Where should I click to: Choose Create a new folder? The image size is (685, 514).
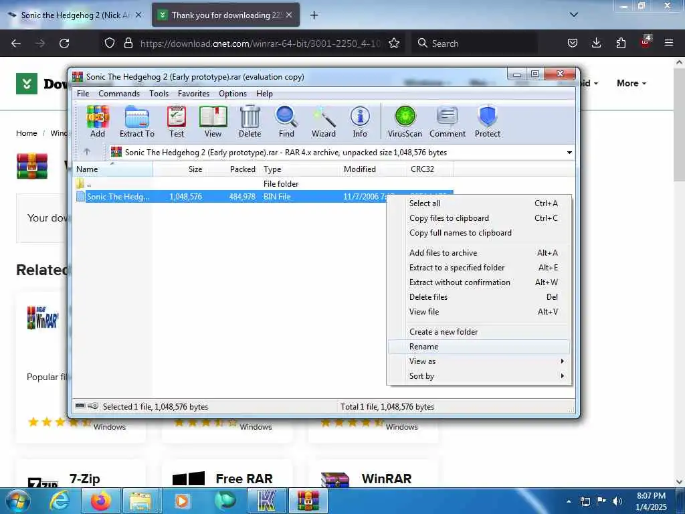tap(479, 332)
